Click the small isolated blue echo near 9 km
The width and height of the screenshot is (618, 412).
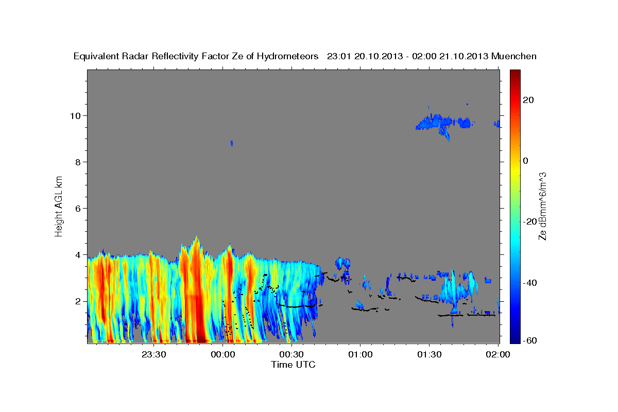(232, 143)
